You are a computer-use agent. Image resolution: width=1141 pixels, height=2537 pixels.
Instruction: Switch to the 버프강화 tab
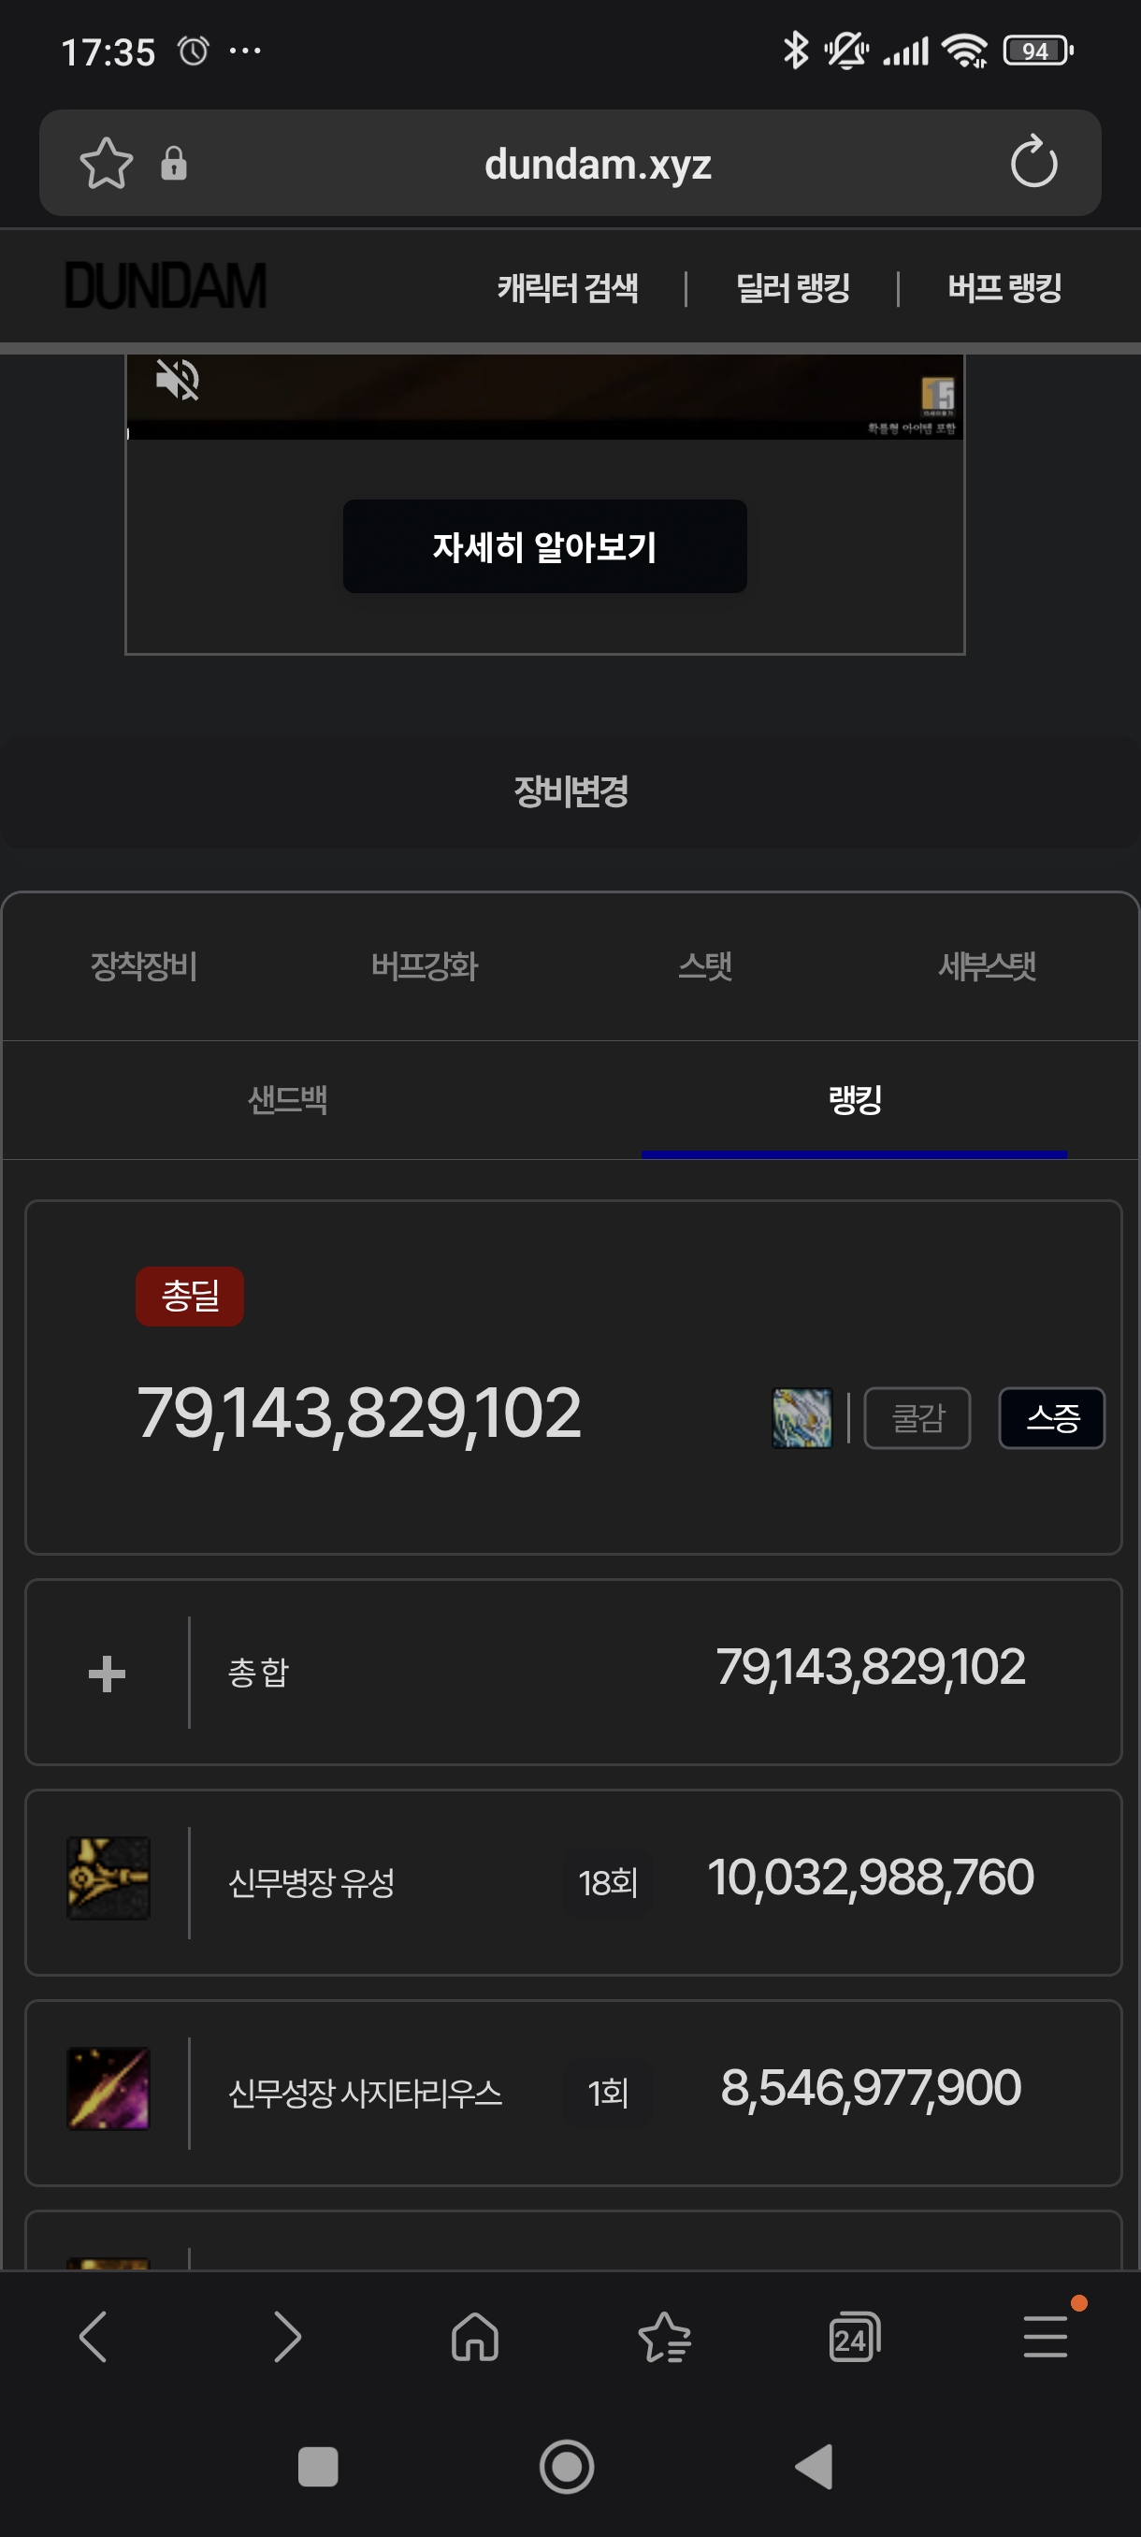tap(425, 966)
